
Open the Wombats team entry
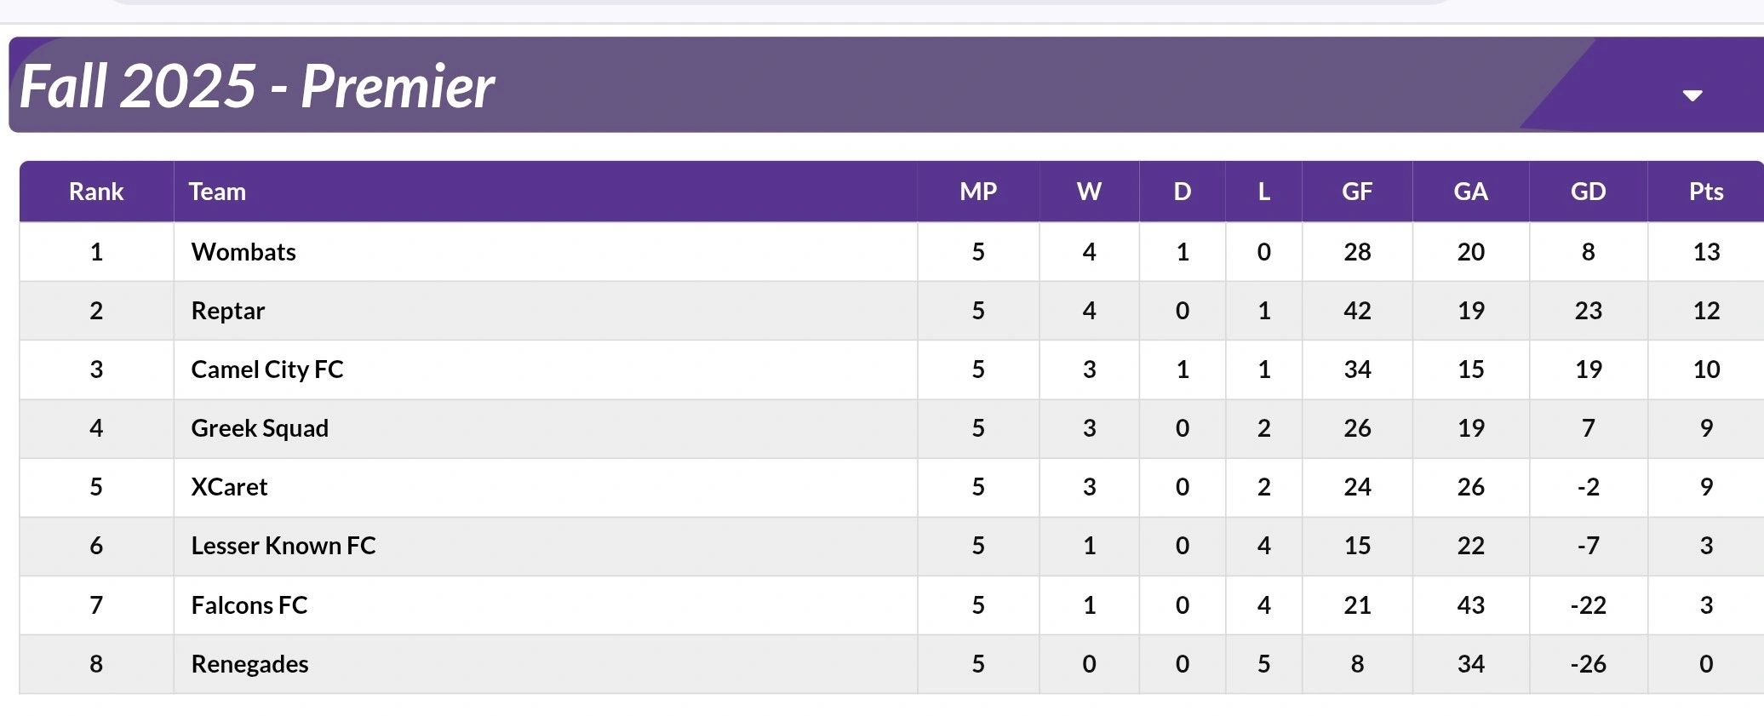(243, 252)
